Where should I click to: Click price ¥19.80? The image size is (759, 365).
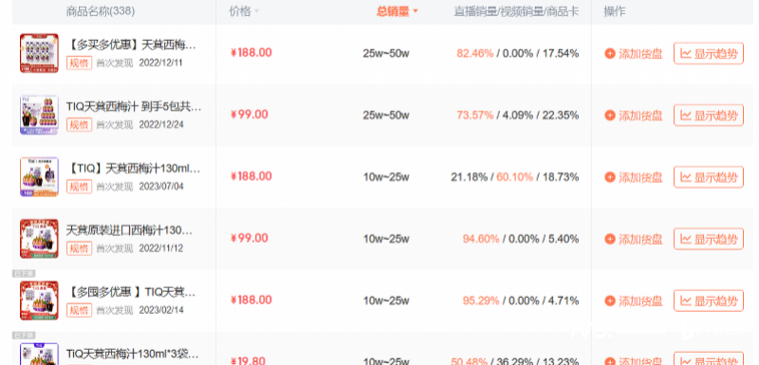tap(248, 360)
